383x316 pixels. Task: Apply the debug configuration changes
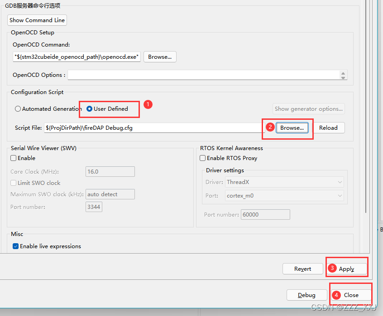347,269
